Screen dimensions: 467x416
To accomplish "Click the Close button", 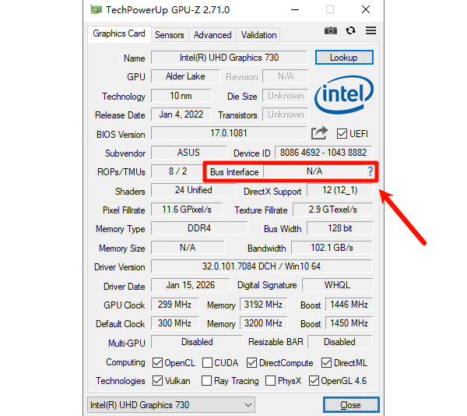I will (x=351, y=405).
